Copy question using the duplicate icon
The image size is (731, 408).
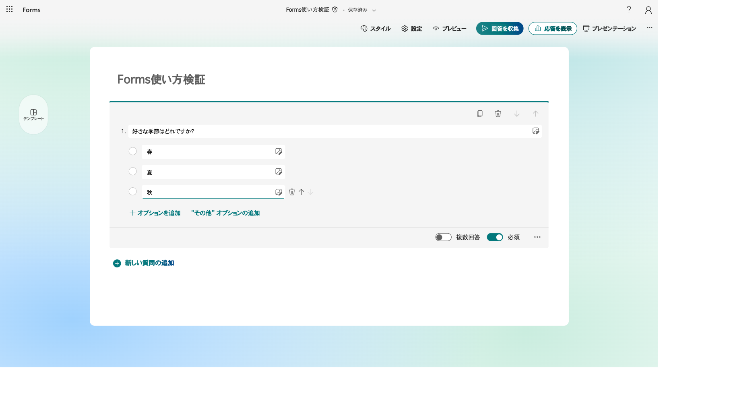pos(479,114)
